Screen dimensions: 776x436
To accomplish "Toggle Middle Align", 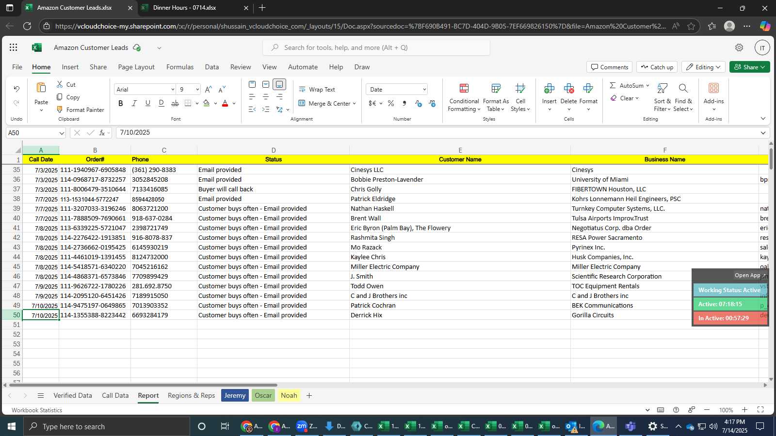I will point(266,84).
